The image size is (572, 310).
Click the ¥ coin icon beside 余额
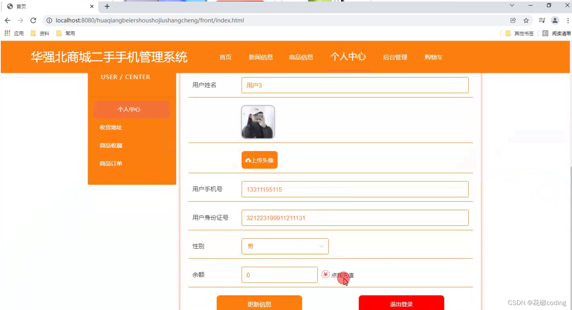coord(325,275)
